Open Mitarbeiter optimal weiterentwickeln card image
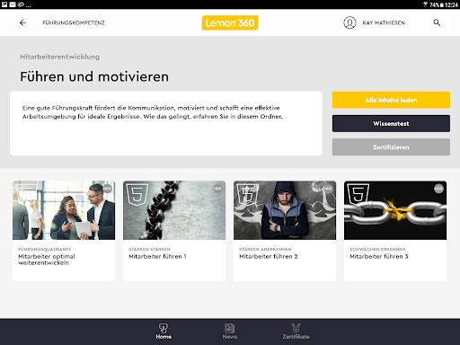Image resolution: width=460 pixels, height=345 pixels. tap(64, 210)
